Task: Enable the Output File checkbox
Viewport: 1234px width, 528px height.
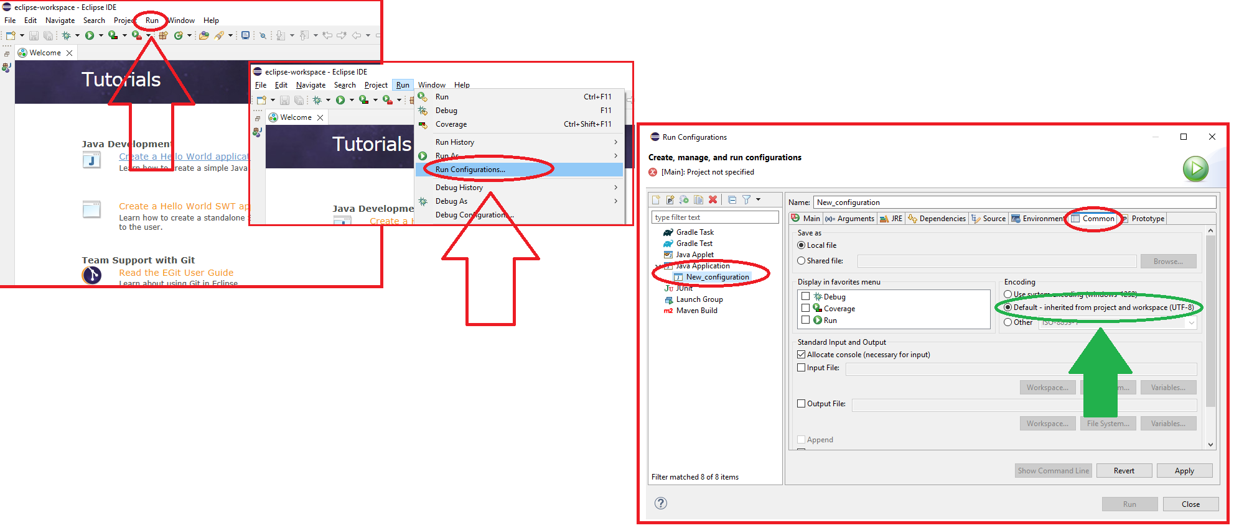Action: 802,404
